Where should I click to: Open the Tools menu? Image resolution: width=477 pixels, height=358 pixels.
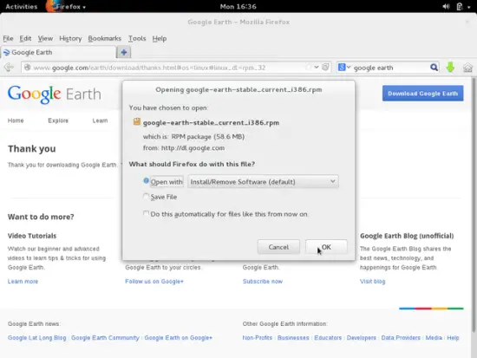click(137, 38)
